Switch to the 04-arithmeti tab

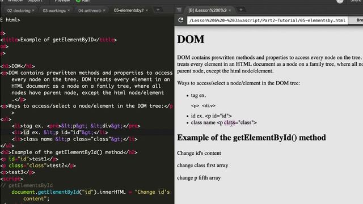[90, 10]
